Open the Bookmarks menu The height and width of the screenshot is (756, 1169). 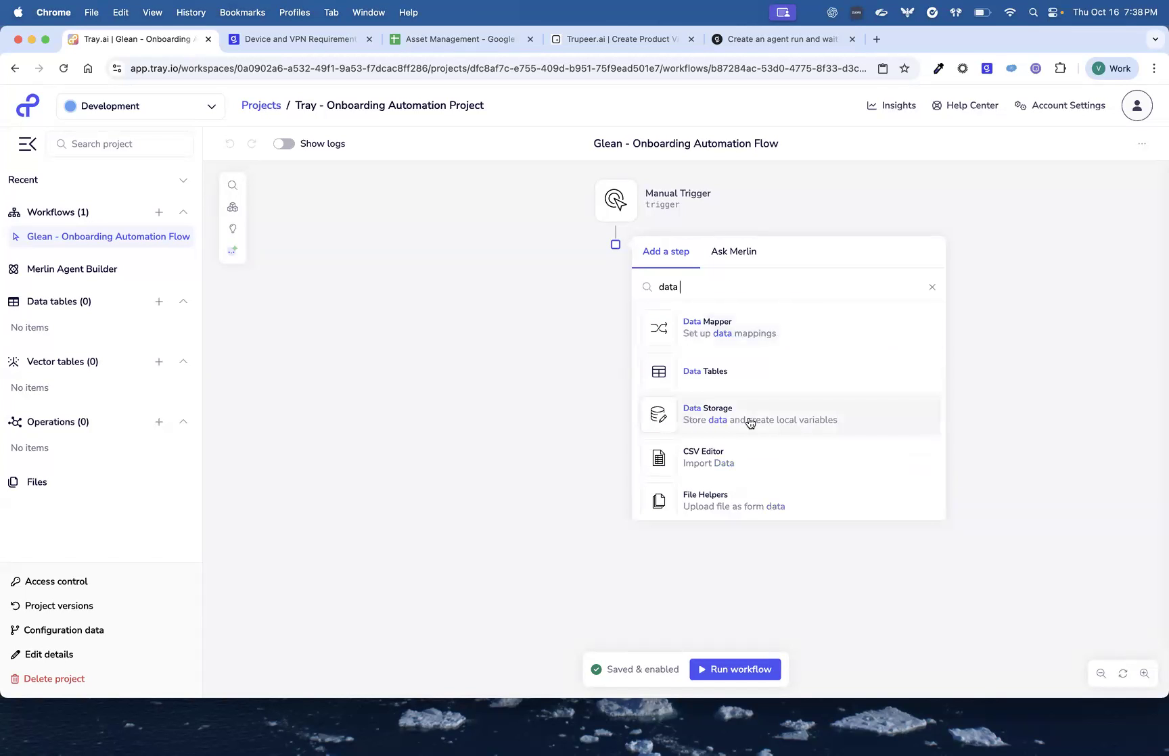point(242,12)
